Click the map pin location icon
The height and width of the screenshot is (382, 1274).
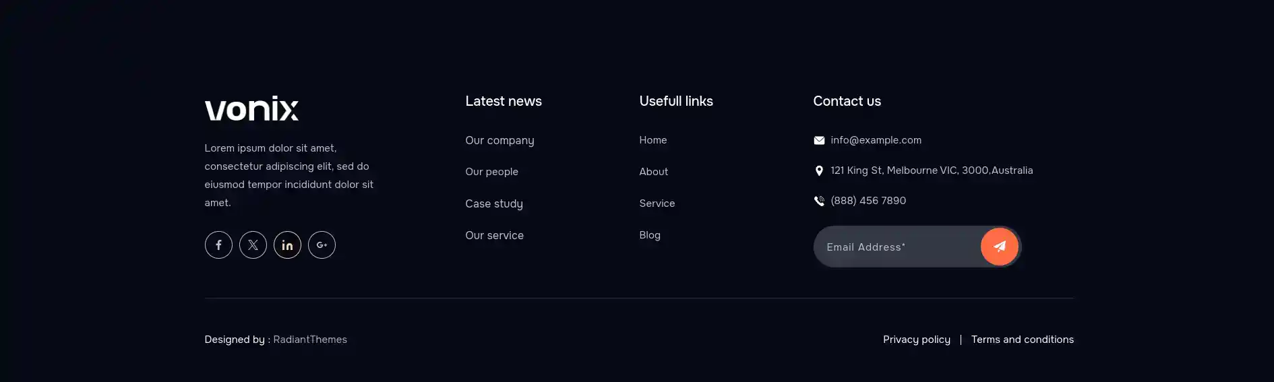819,170
